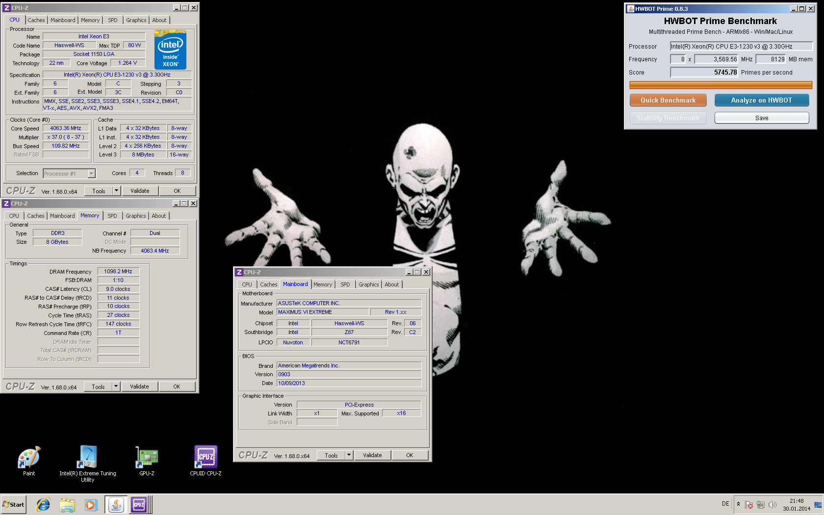824x515 pixels.
Task: Open CPU tab in Memory CPU-Z window
Action: [14, 216]
